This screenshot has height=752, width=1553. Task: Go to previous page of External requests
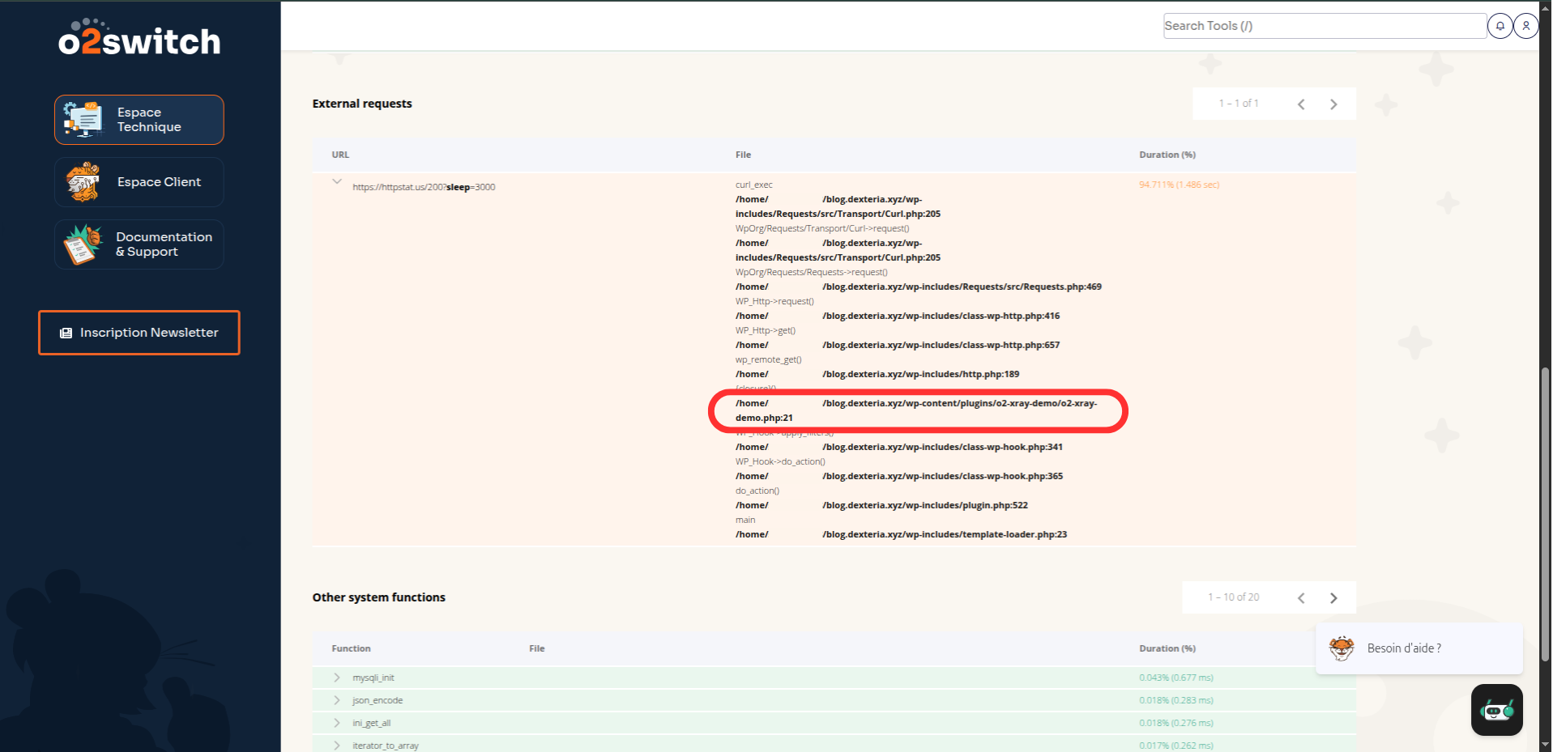pyautogui.click(x=1301, y=104)
